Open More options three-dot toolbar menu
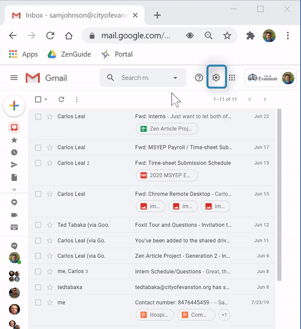 (x=77, y=99)
